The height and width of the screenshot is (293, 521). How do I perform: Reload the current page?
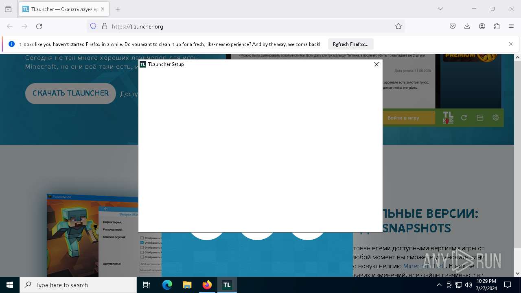coord(39,26)
